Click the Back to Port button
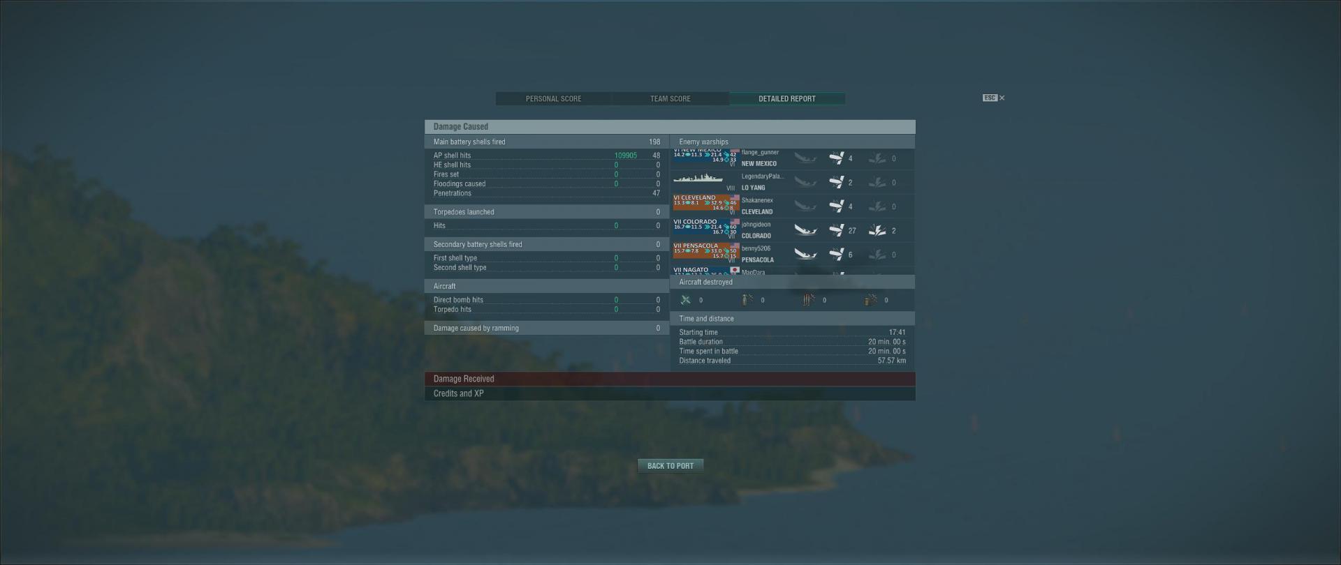The image size is (1341, 565). [670, 466]
